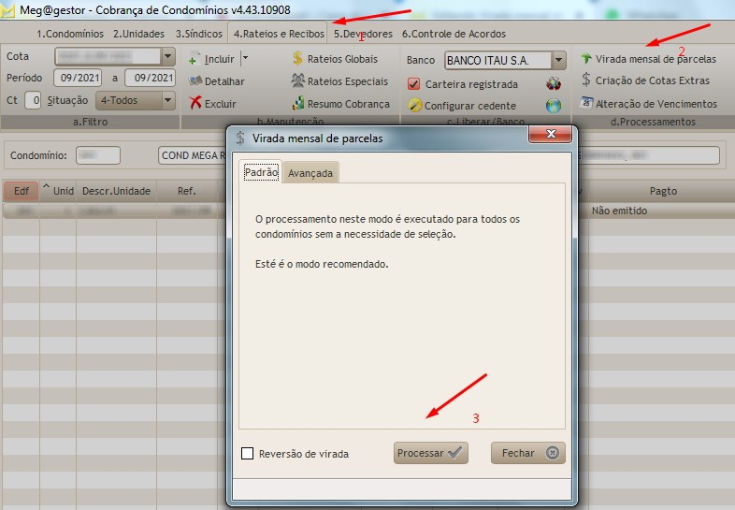
Task: Open Rateios Globais
Action: tap(335, 59)
